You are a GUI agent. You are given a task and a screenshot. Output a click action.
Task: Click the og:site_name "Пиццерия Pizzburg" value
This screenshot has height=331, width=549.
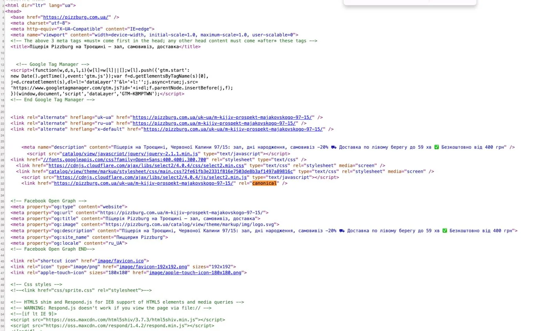click(140, 237)
